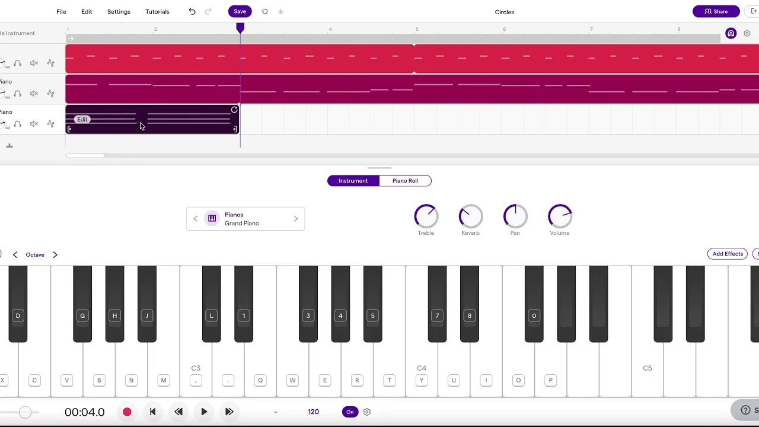Image resolution: width=759 pixels, height=427 pixels.
Task: Toggle the metronome On switch
Action: [x=350, y=412]
